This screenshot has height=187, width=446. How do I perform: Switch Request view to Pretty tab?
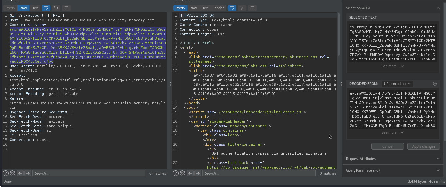(x=11, y=8)
